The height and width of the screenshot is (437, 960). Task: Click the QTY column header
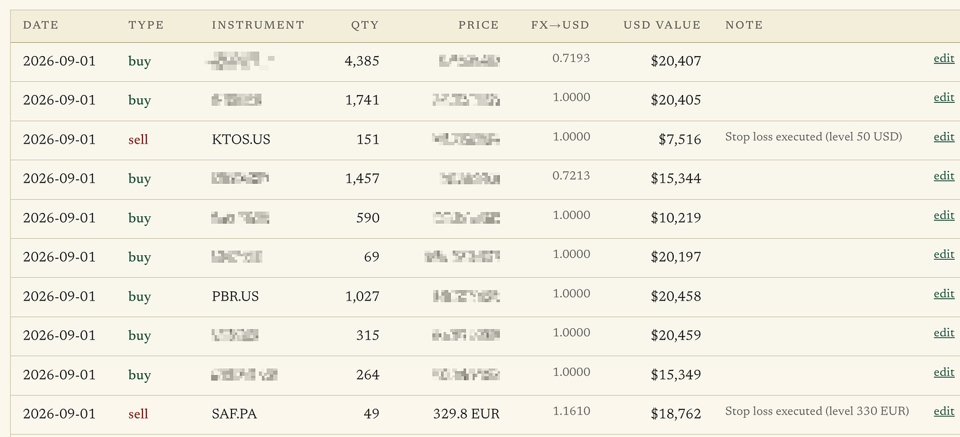pyautogui.click(x=365, y=25)
